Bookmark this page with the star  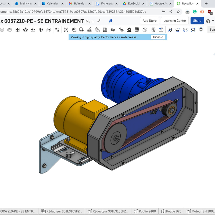[178, 12]
